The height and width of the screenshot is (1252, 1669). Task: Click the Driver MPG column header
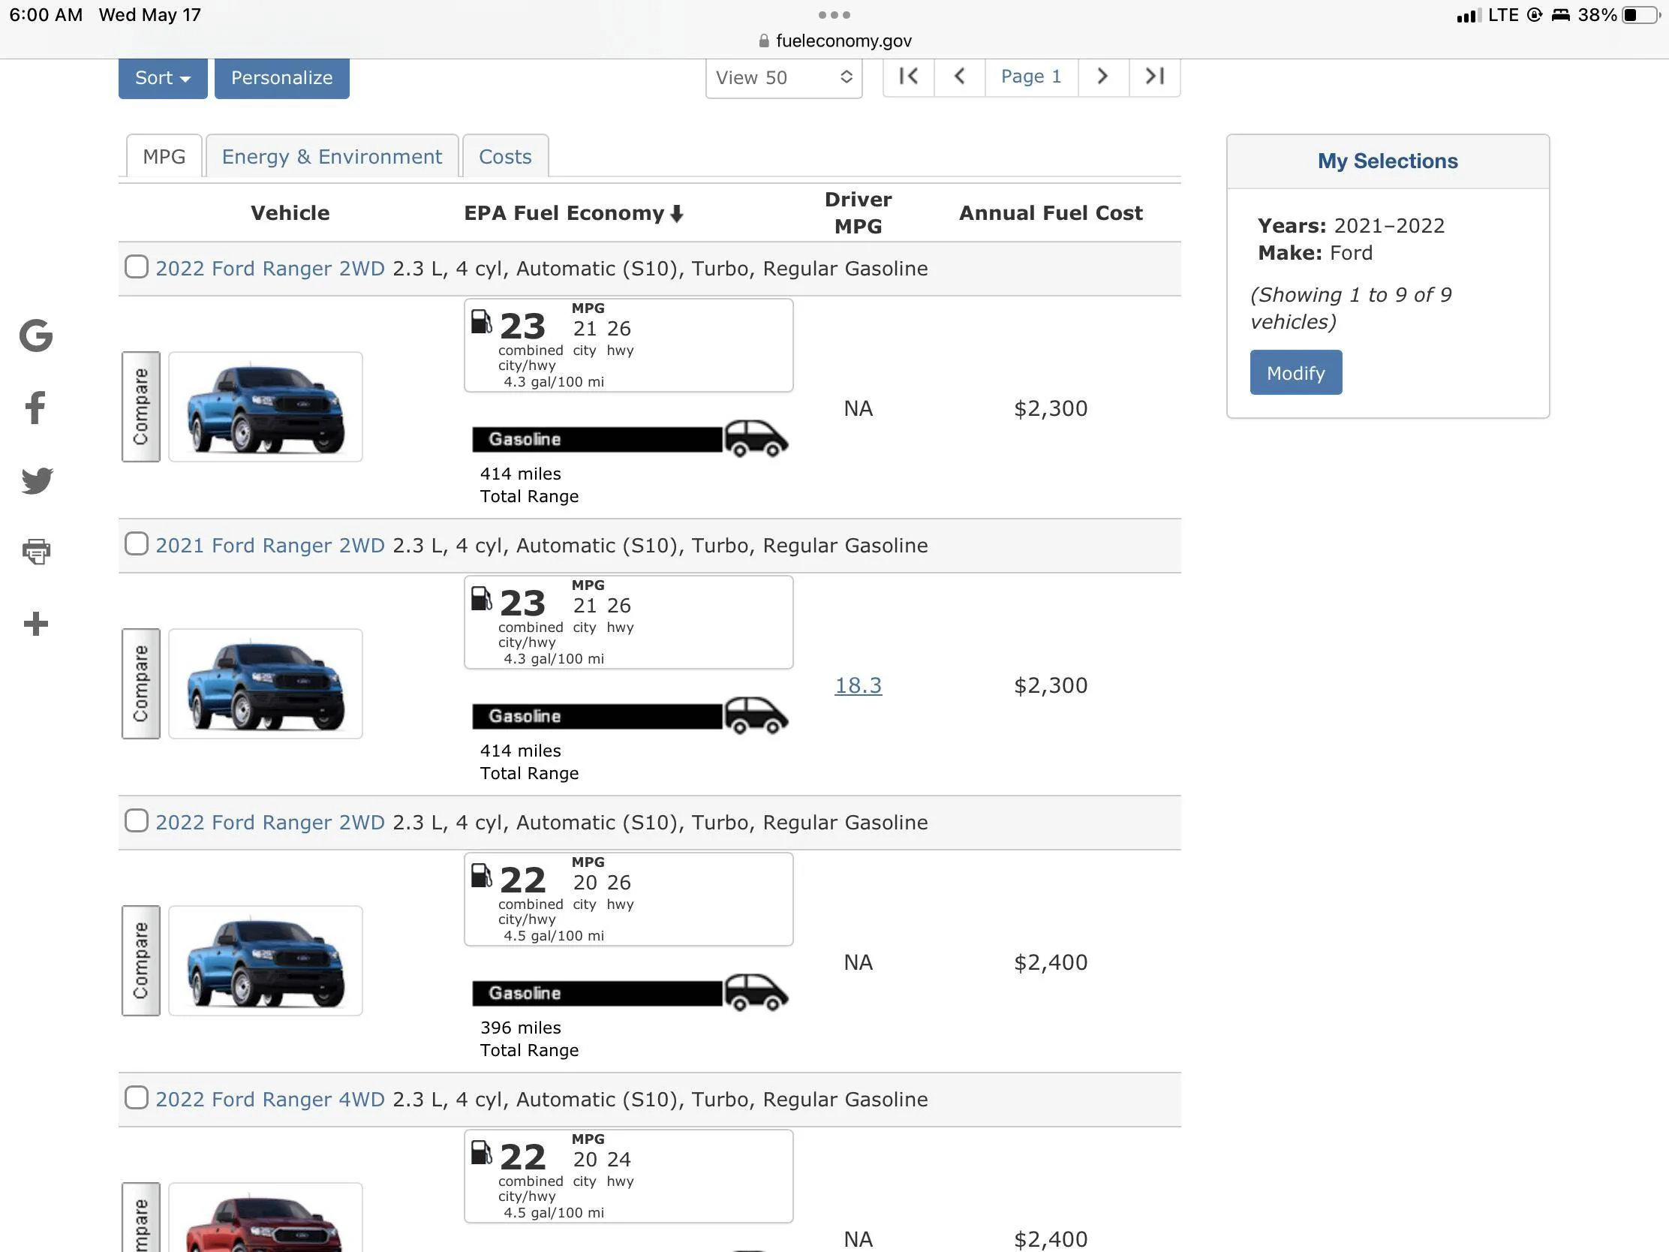(x=858, y=213)
